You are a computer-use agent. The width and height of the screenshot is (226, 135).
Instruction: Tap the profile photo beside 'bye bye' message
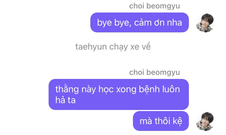coord(205,23)
